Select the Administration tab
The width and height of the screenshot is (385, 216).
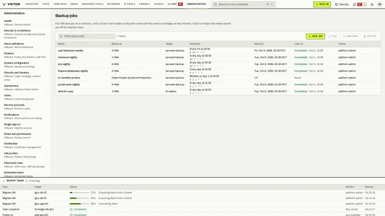pyautogui.click(x=196, y=4)
